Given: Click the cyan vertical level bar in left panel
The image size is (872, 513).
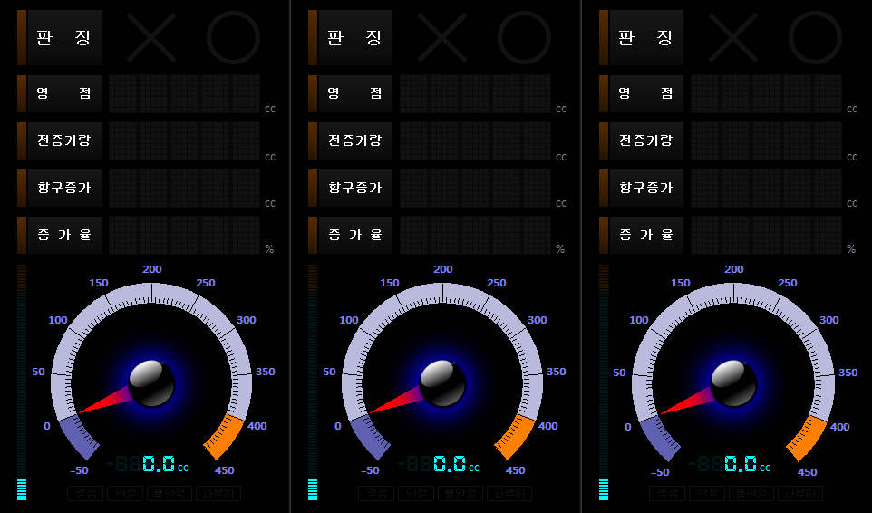Looking at the screenshot, I should 22,489.
